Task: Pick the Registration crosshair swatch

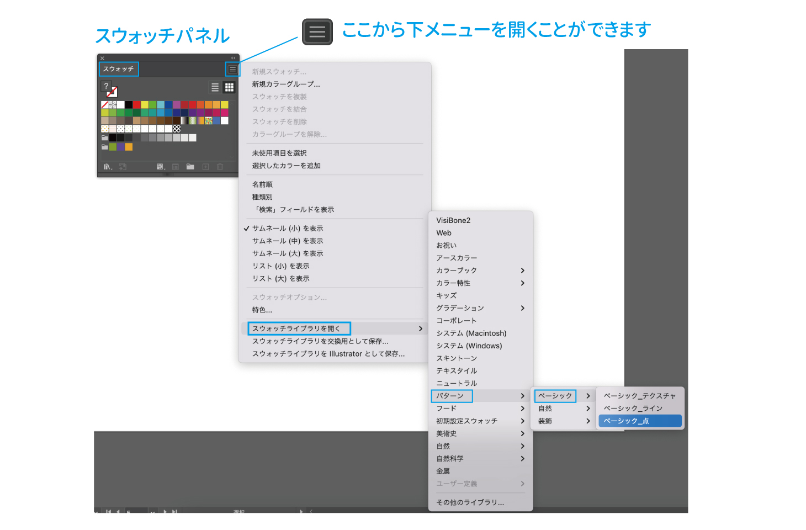Action: [113, 105]
